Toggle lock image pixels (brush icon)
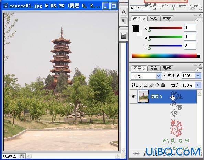Viewport: 204px width, 160px height. [151, 85]
